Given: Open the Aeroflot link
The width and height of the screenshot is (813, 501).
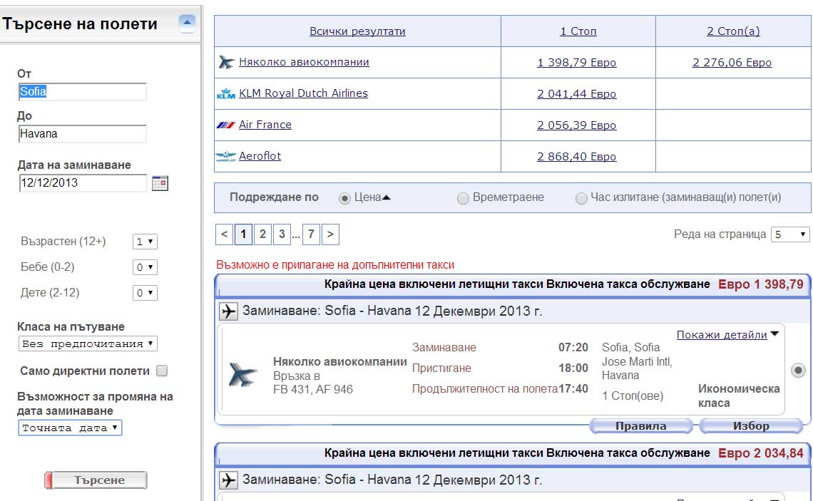Looking at the screenshot, I should click(x=260, y=156).
